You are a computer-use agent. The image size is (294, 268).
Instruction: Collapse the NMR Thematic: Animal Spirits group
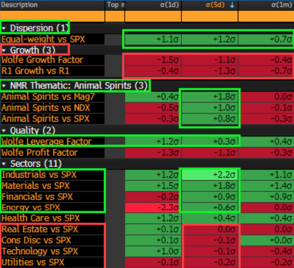[4, 86]
